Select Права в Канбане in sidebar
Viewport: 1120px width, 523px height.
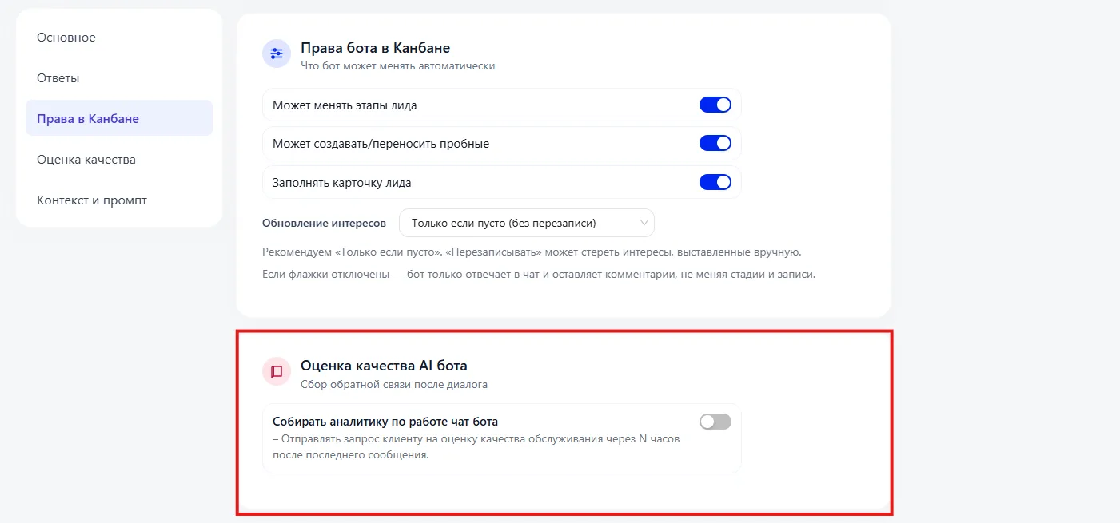pyautogui.click(x=119, y=118)
